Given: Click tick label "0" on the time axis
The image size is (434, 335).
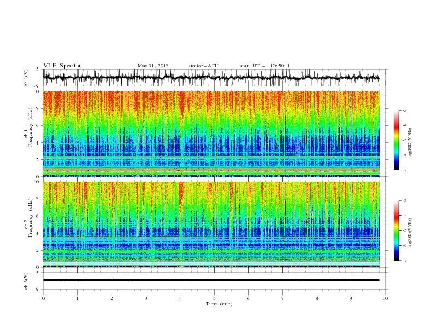Looking at the screenshot, I should [x=43, y=298].
